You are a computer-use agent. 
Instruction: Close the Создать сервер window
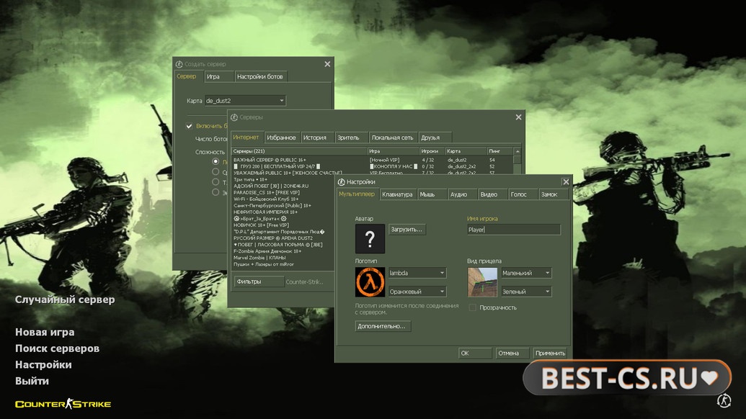[327, 64]
